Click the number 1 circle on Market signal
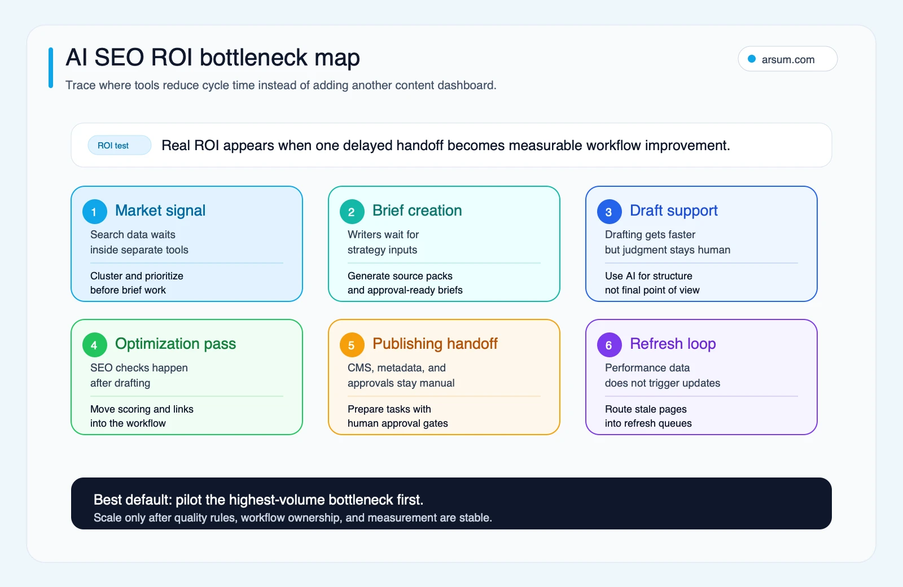 coord(94,212)
